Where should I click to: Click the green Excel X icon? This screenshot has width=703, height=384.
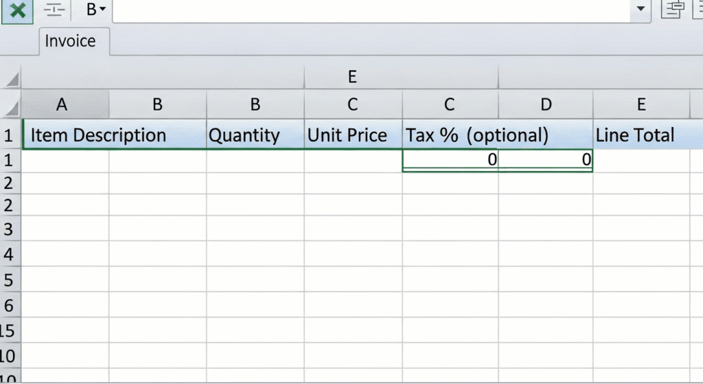(x=17, y=10)
